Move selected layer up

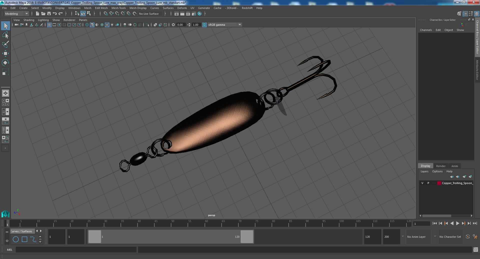point(452,177)
